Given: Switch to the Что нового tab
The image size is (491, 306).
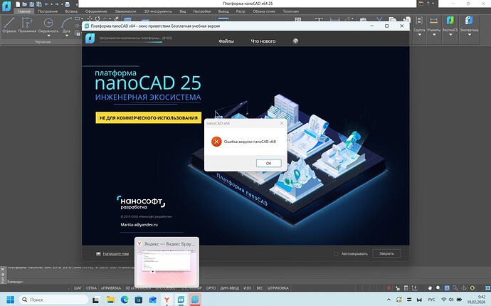Looking at the screenshot, I should pos(263,41).
